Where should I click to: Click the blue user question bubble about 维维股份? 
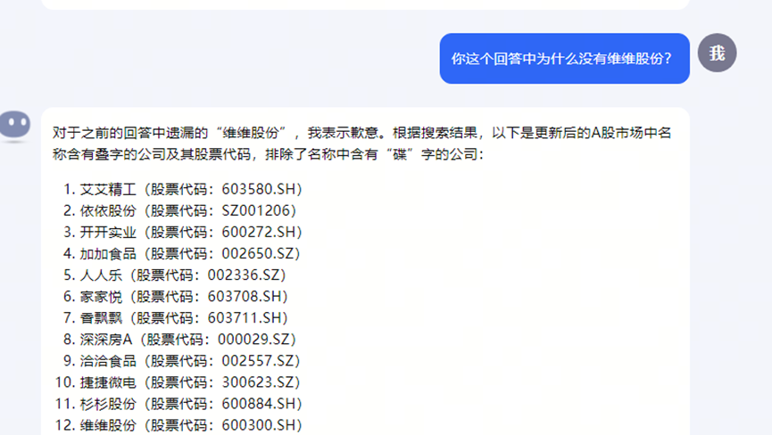[x=564, y=59]
